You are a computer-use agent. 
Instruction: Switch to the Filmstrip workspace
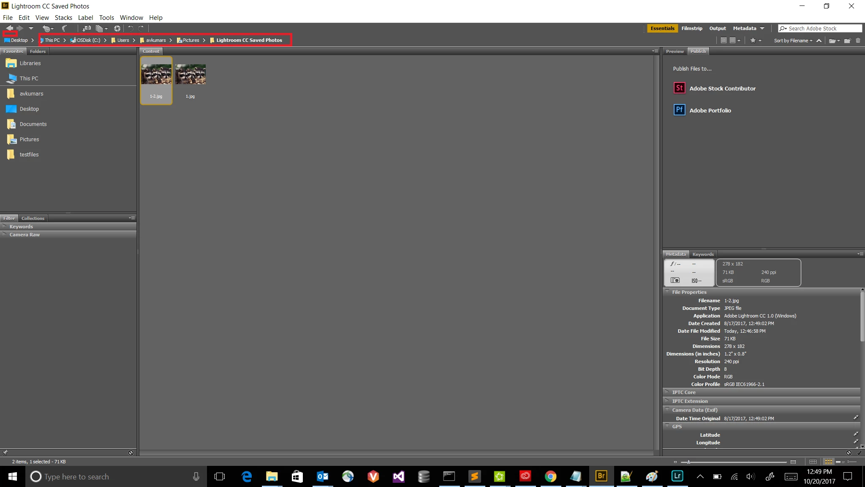(x=691, y=28)
